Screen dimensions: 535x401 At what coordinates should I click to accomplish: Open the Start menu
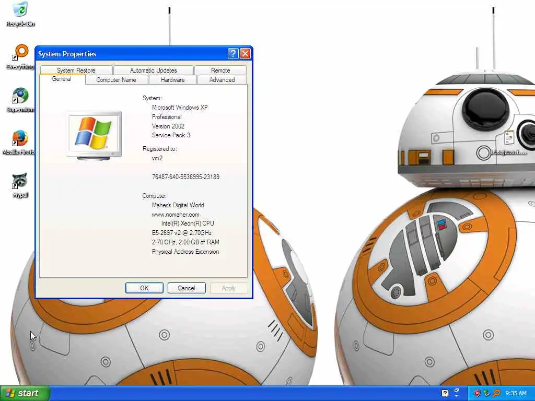tap(25, 393)
